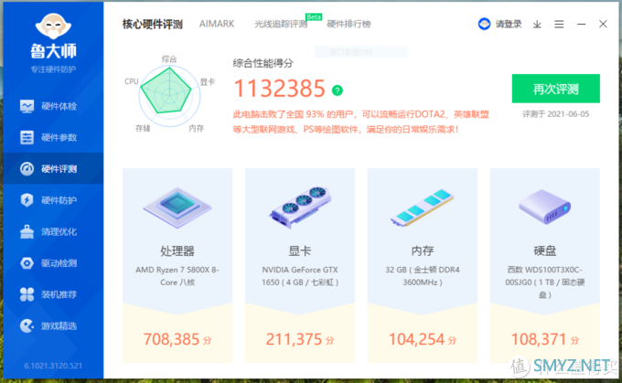Click the login avatar icon

pyautogui.click(x=484, y=24)
